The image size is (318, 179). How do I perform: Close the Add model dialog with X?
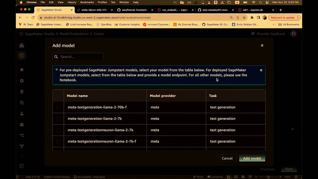pos(262,45)
